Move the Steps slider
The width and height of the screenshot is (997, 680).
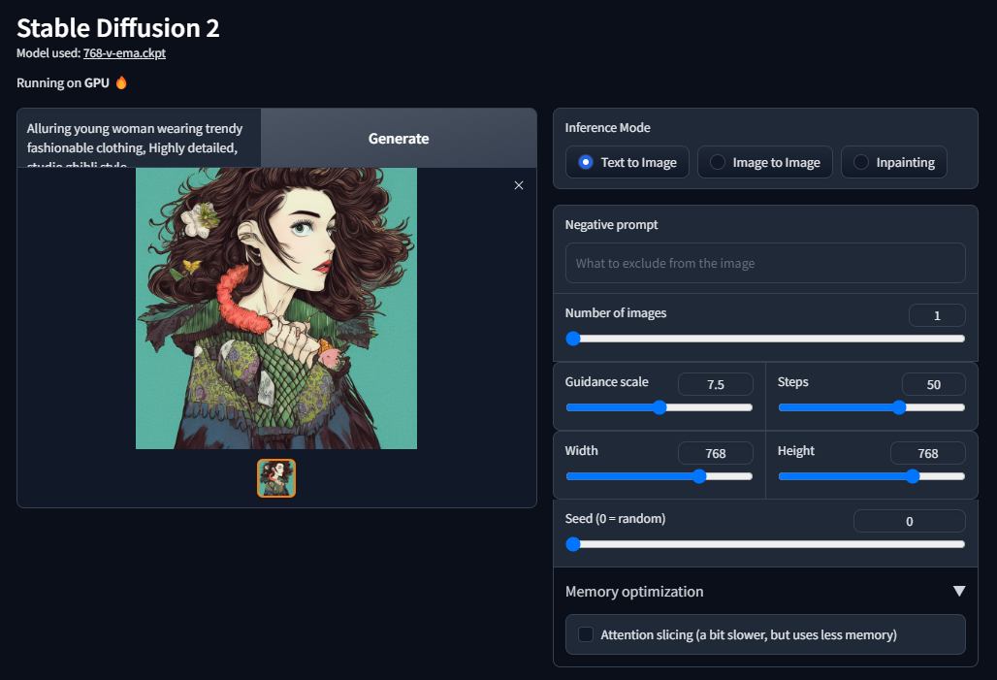[898, 407]
